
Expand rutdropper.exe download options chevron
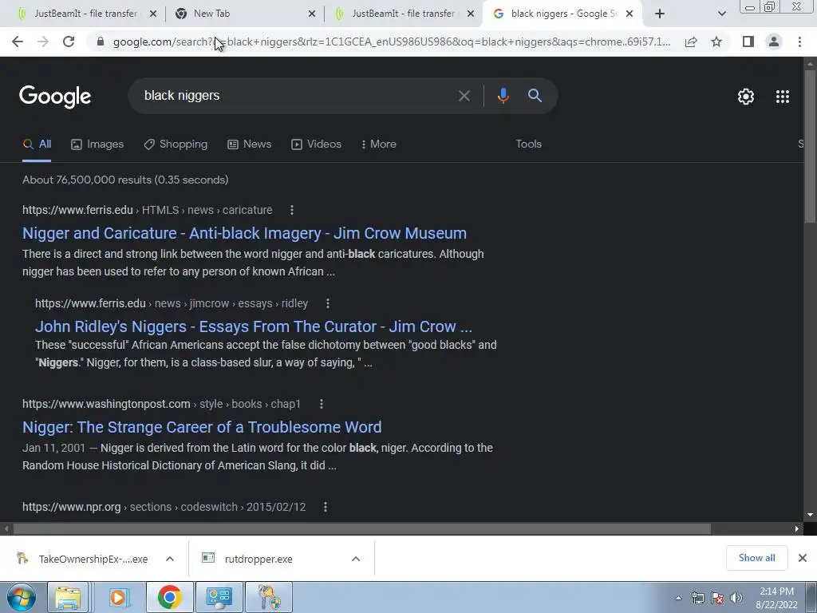tap(356, 559)
